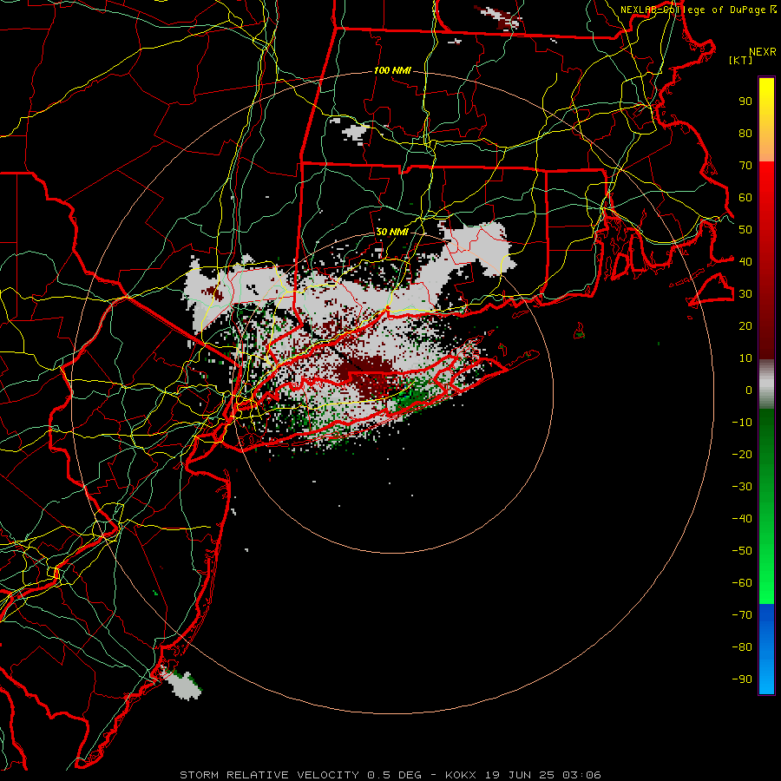
Task: Click the 60 tick label on velocity scale
Action: (745, 198)
